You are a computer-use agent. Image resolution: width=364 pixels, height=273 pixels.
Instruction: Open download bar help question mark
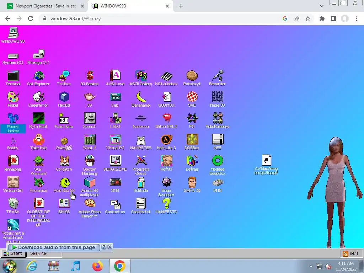click(104, 247)
